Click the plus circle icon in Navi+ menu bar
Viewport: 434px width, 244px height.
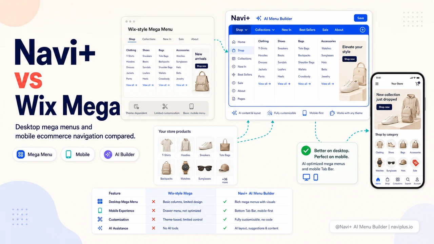362,30
